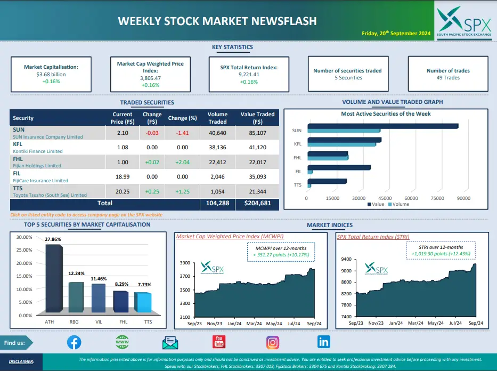This screenshot has width=497, height=371.
Task: Click the Number of trades box
Action: click(x=448, y=74)
